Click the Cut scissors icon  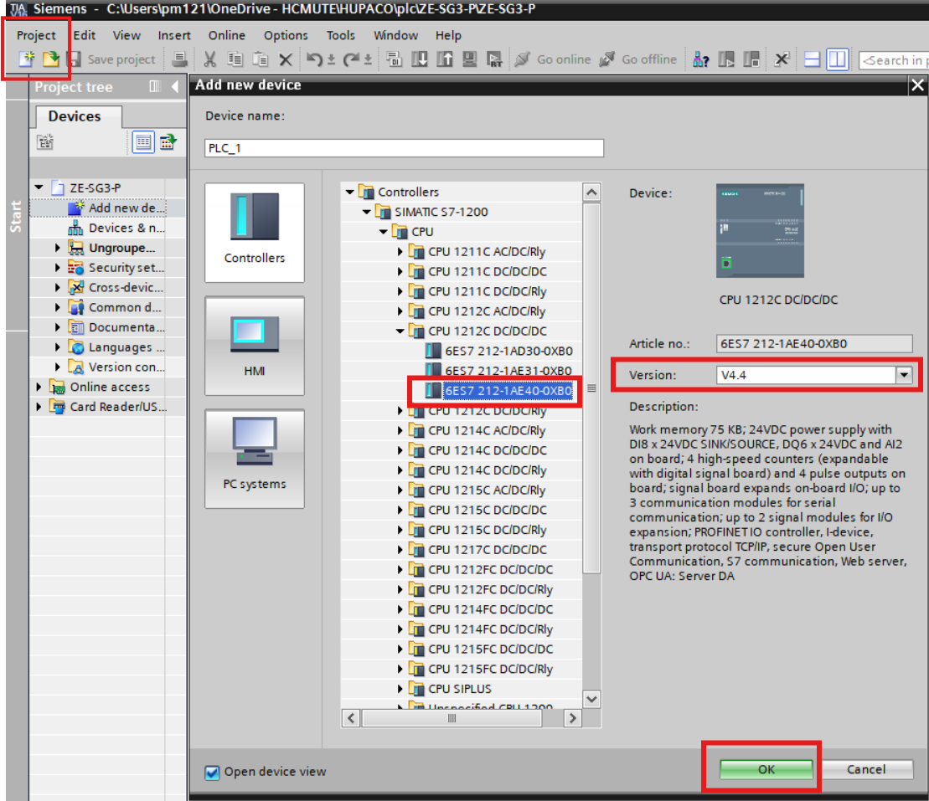point(209,59)
